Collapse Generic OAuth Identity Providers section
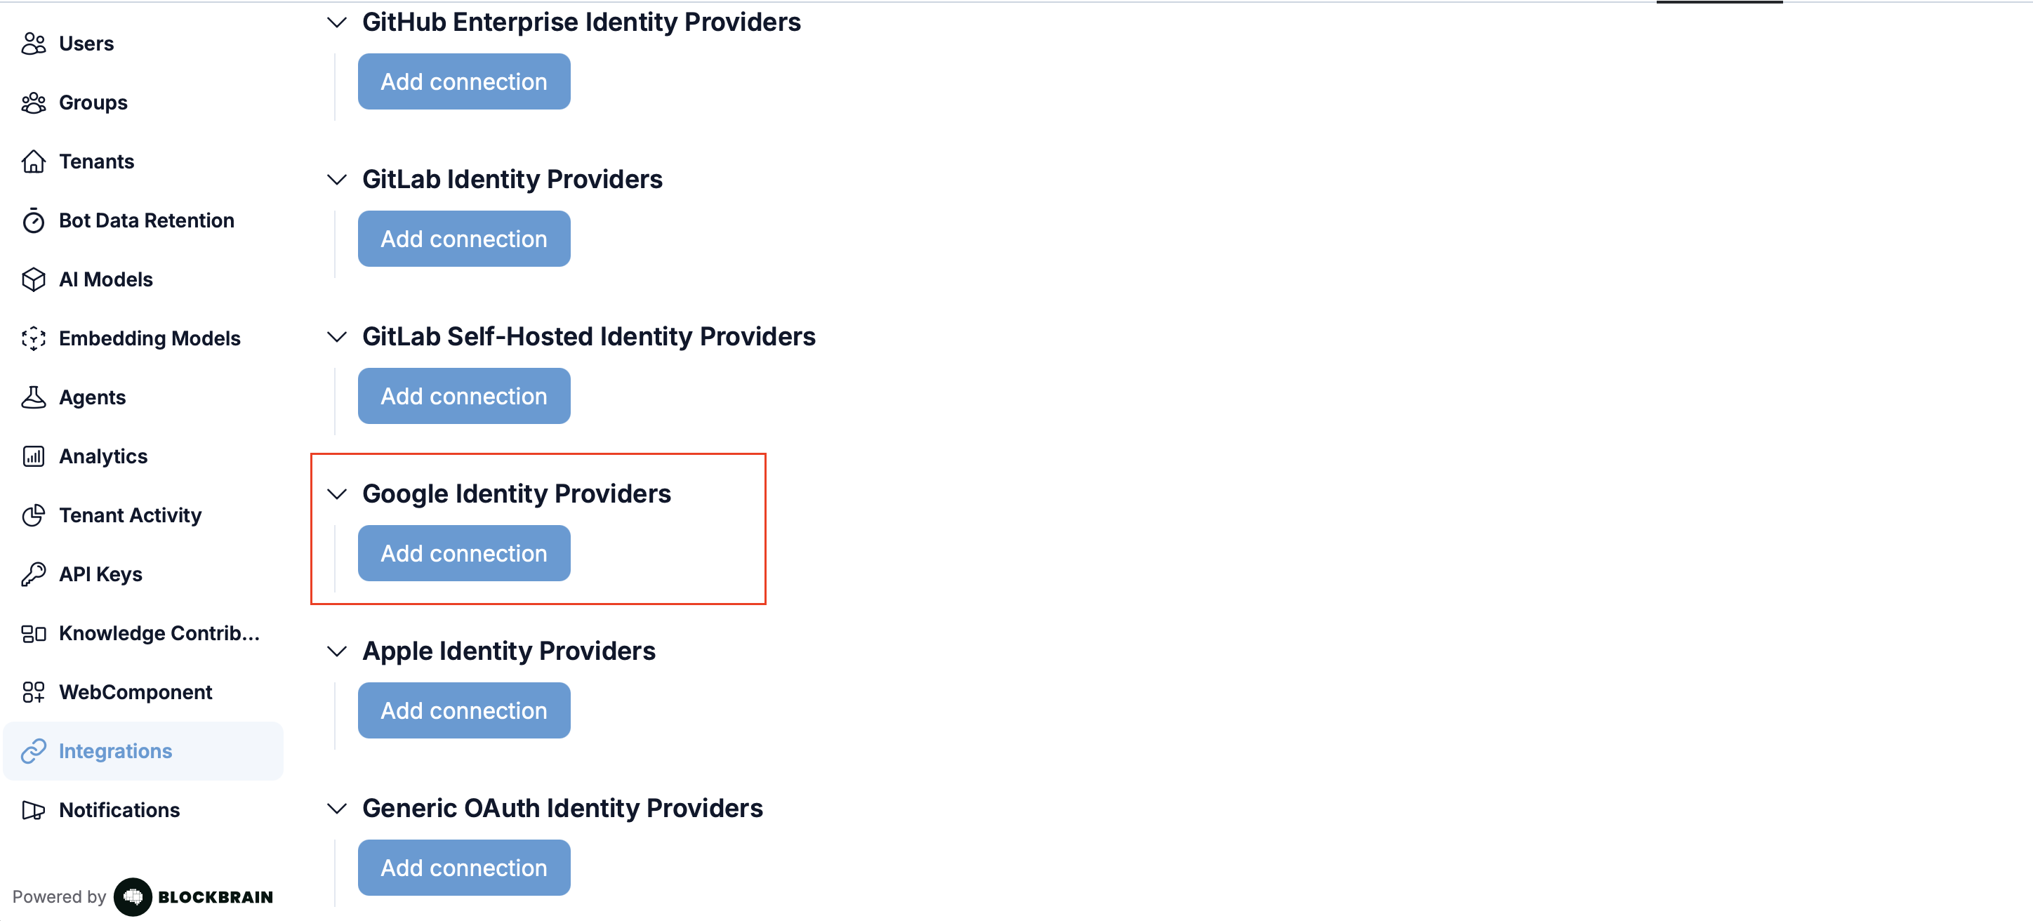The width and height of the screenshot is (2033, 921). click(x=337, y=809)
